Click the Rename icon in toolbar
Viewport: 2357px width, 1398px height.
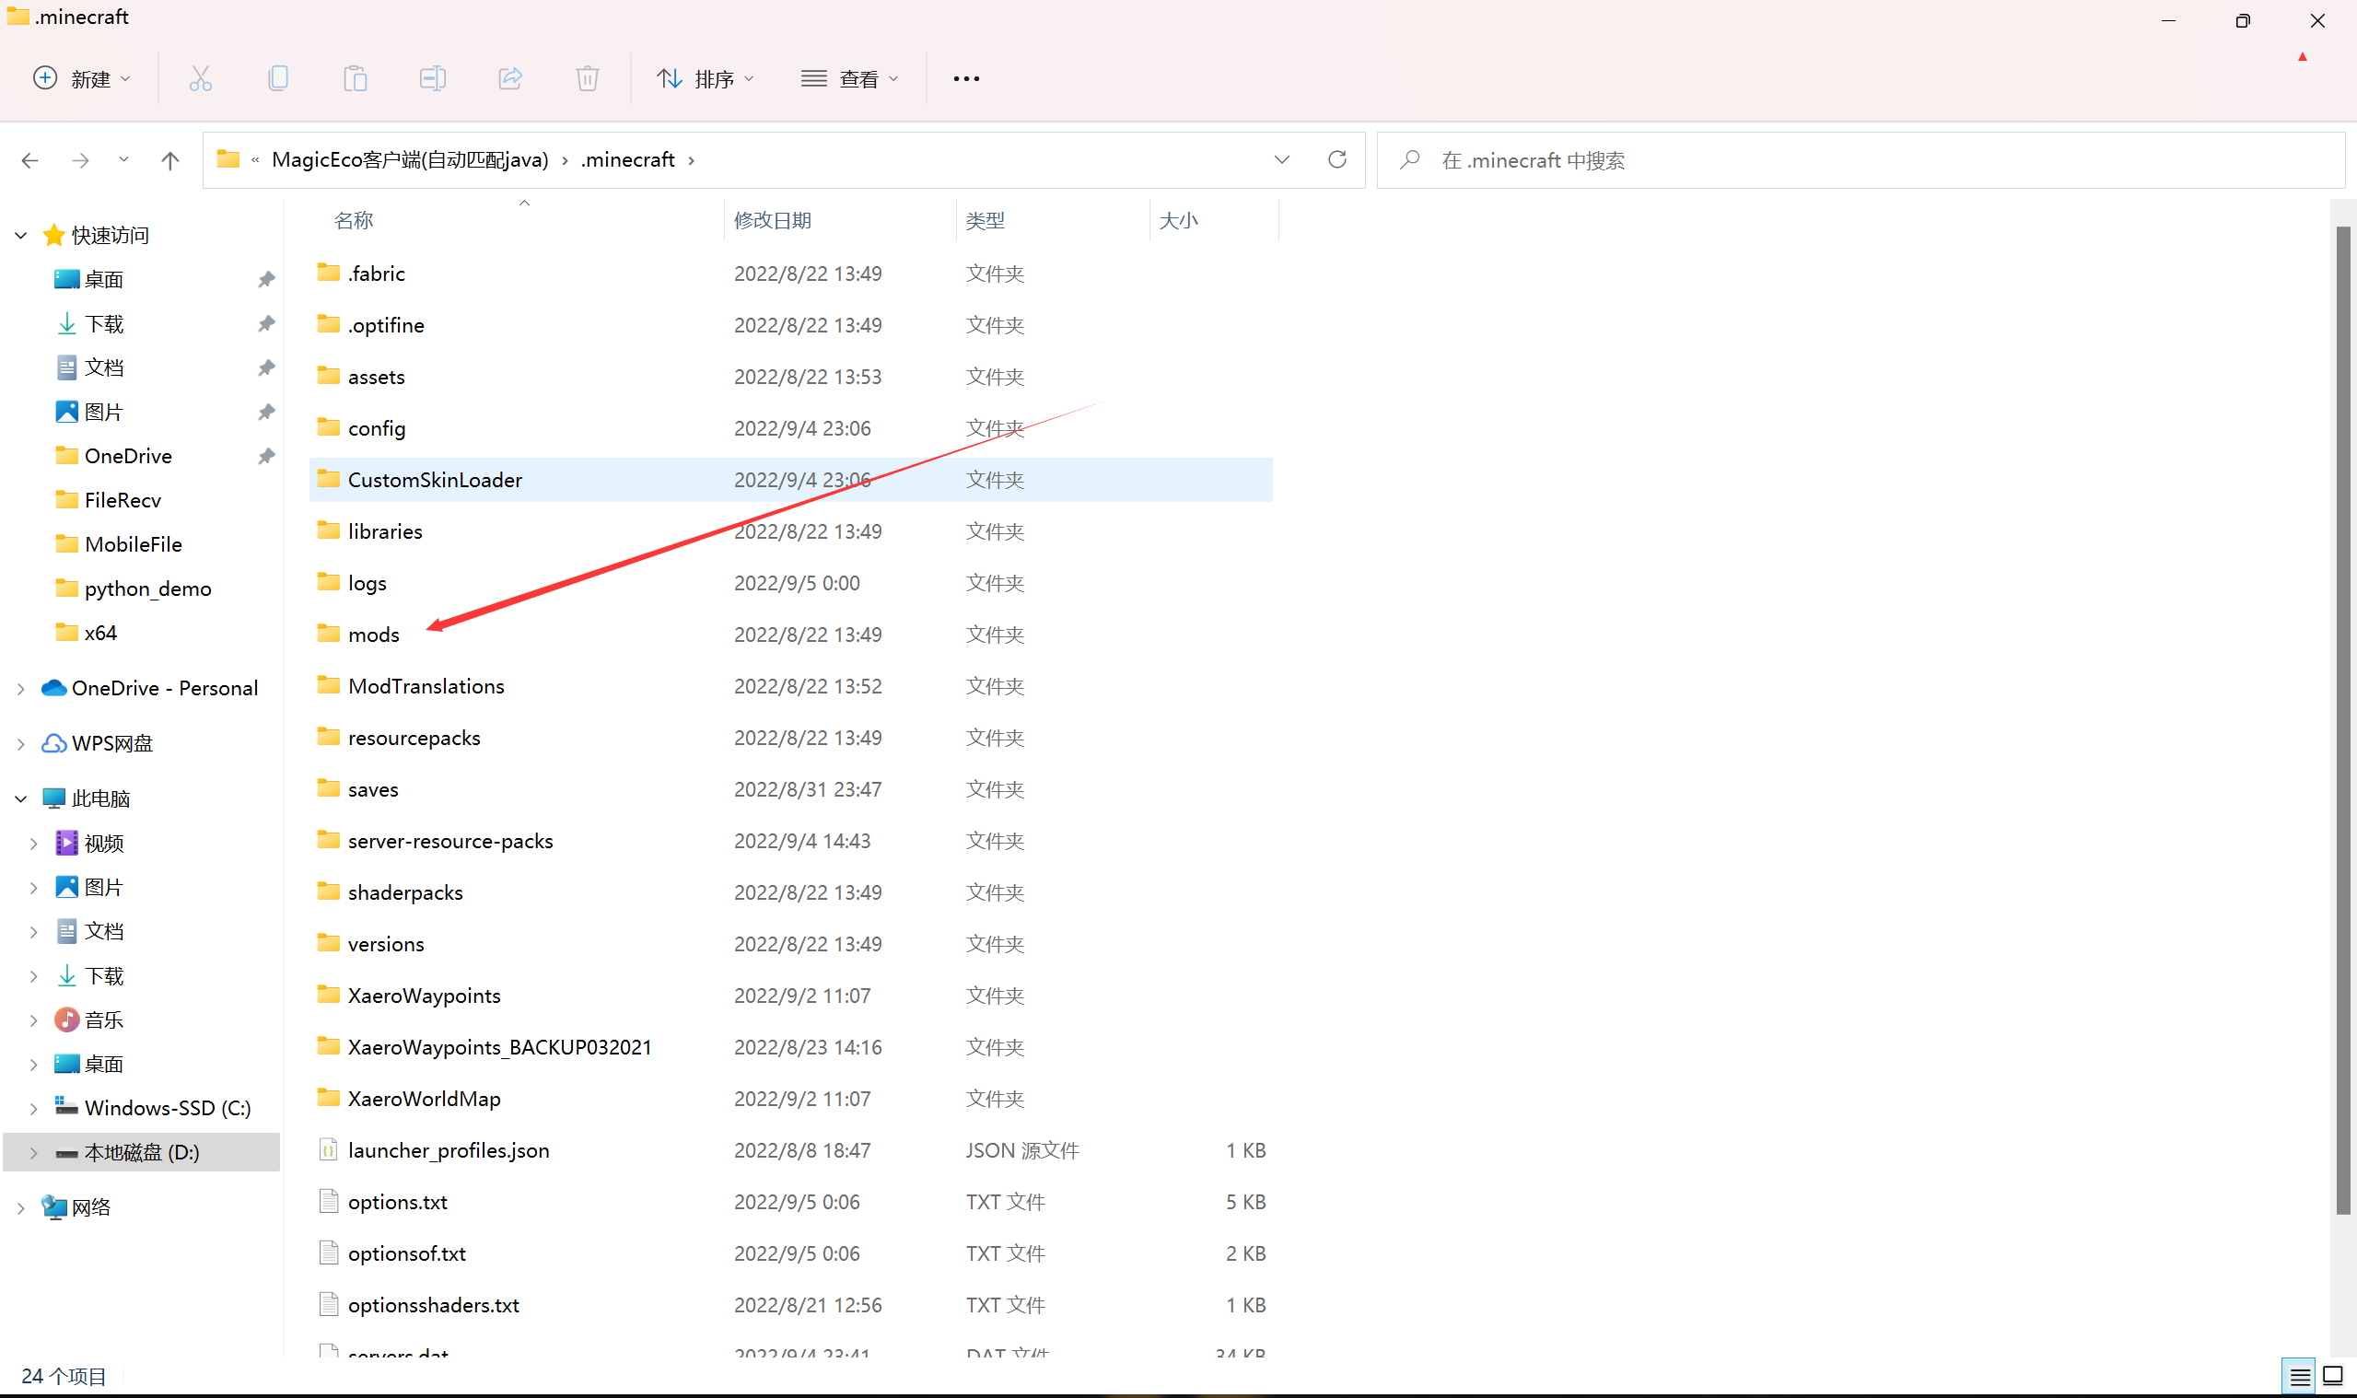pyautogui.click(x=432, y=78)
